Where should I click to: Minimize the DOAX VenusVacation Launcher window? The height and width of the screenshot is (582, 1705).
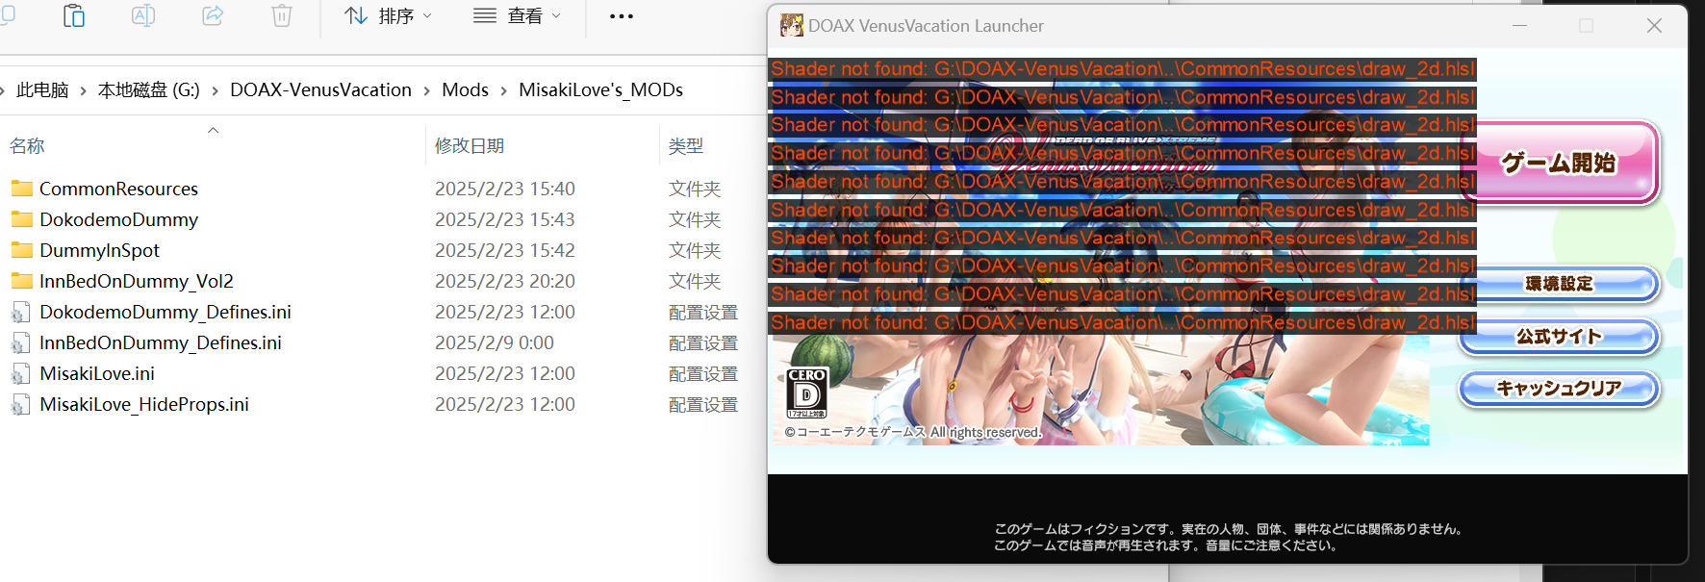[x=1519, y=26]
